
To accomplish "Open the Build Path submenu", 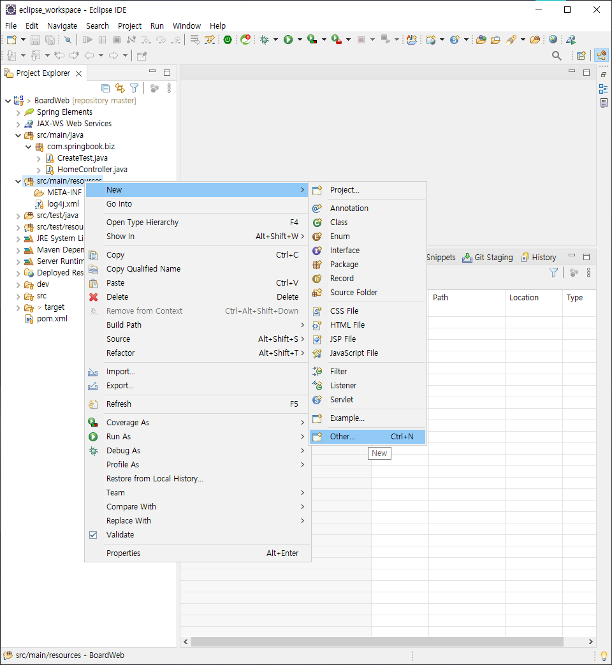I will [x=198, y=325].
